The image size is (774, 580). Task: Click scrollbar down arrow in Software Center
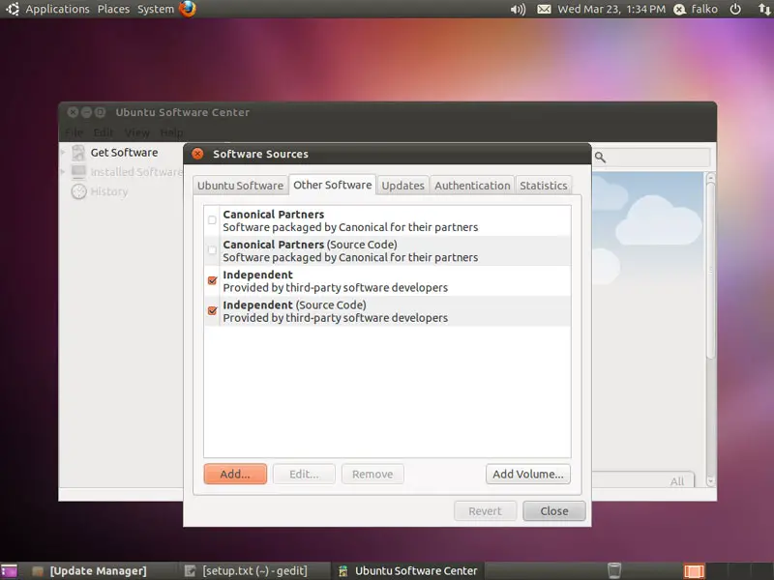click(x=711, y=481)
